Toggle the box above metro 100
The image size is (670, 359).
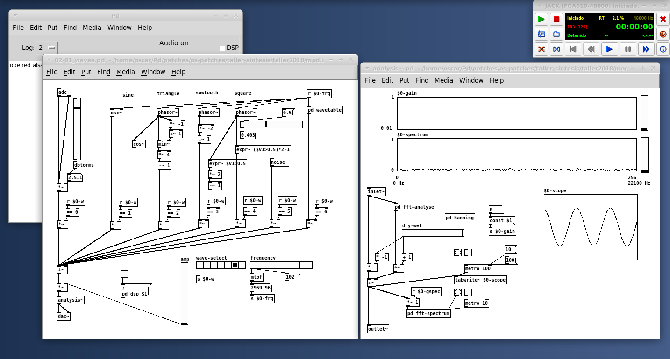point(468,253)
